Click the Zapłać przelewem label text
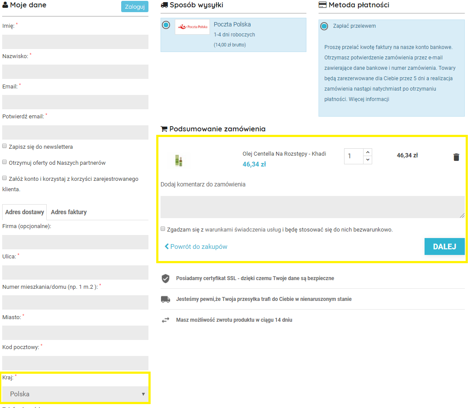This screenshot has width=470, height=408. click(354, 26)
